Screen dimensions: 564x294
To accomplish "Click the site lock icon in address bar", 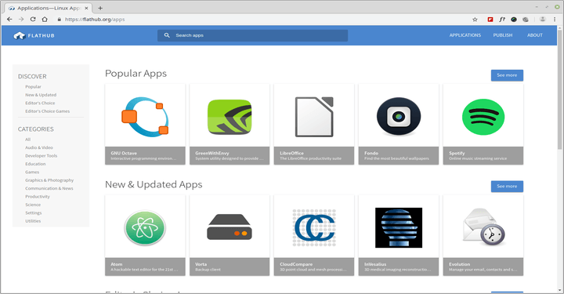I will pos(60,20).
